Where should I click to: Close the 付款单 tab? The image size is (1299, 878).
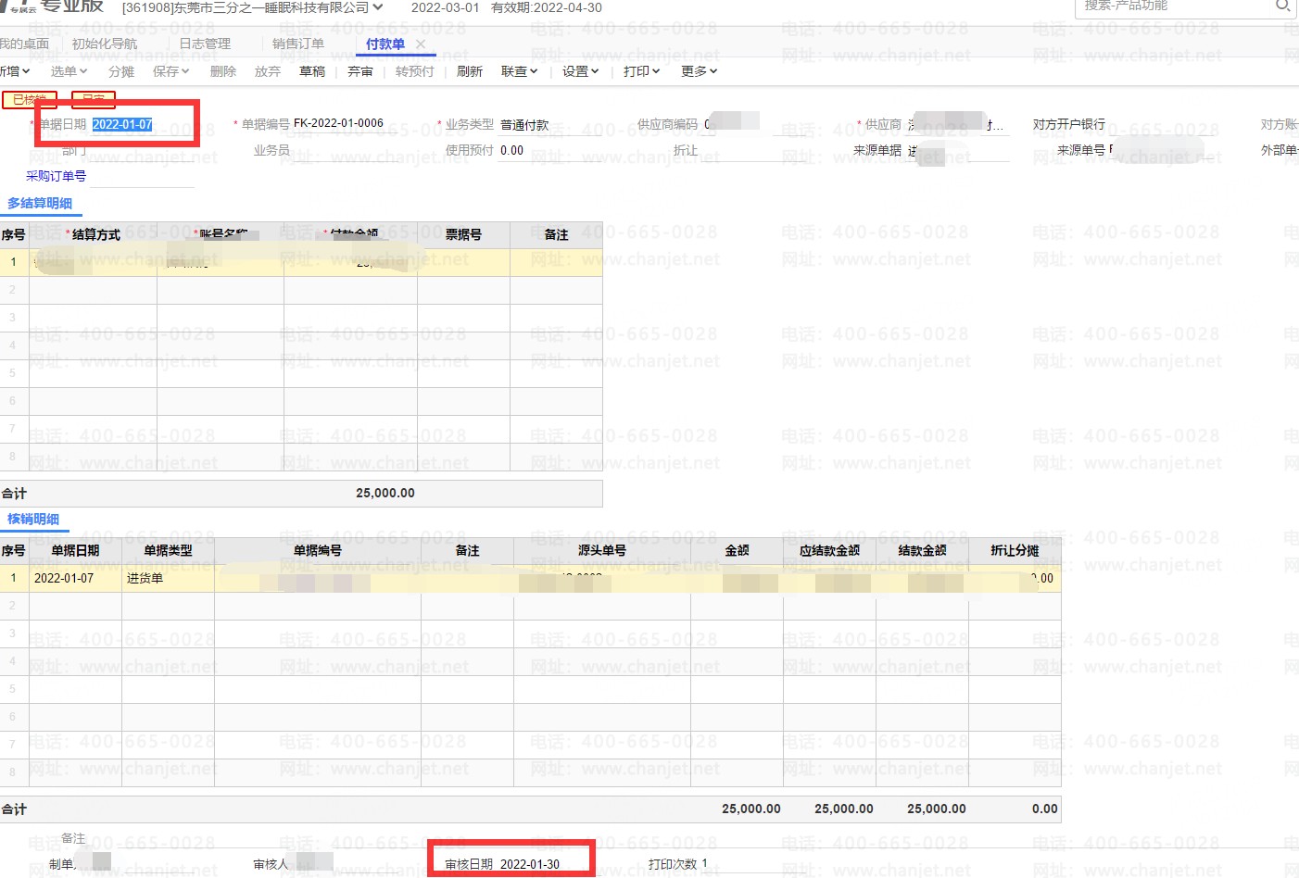(421, 44)
